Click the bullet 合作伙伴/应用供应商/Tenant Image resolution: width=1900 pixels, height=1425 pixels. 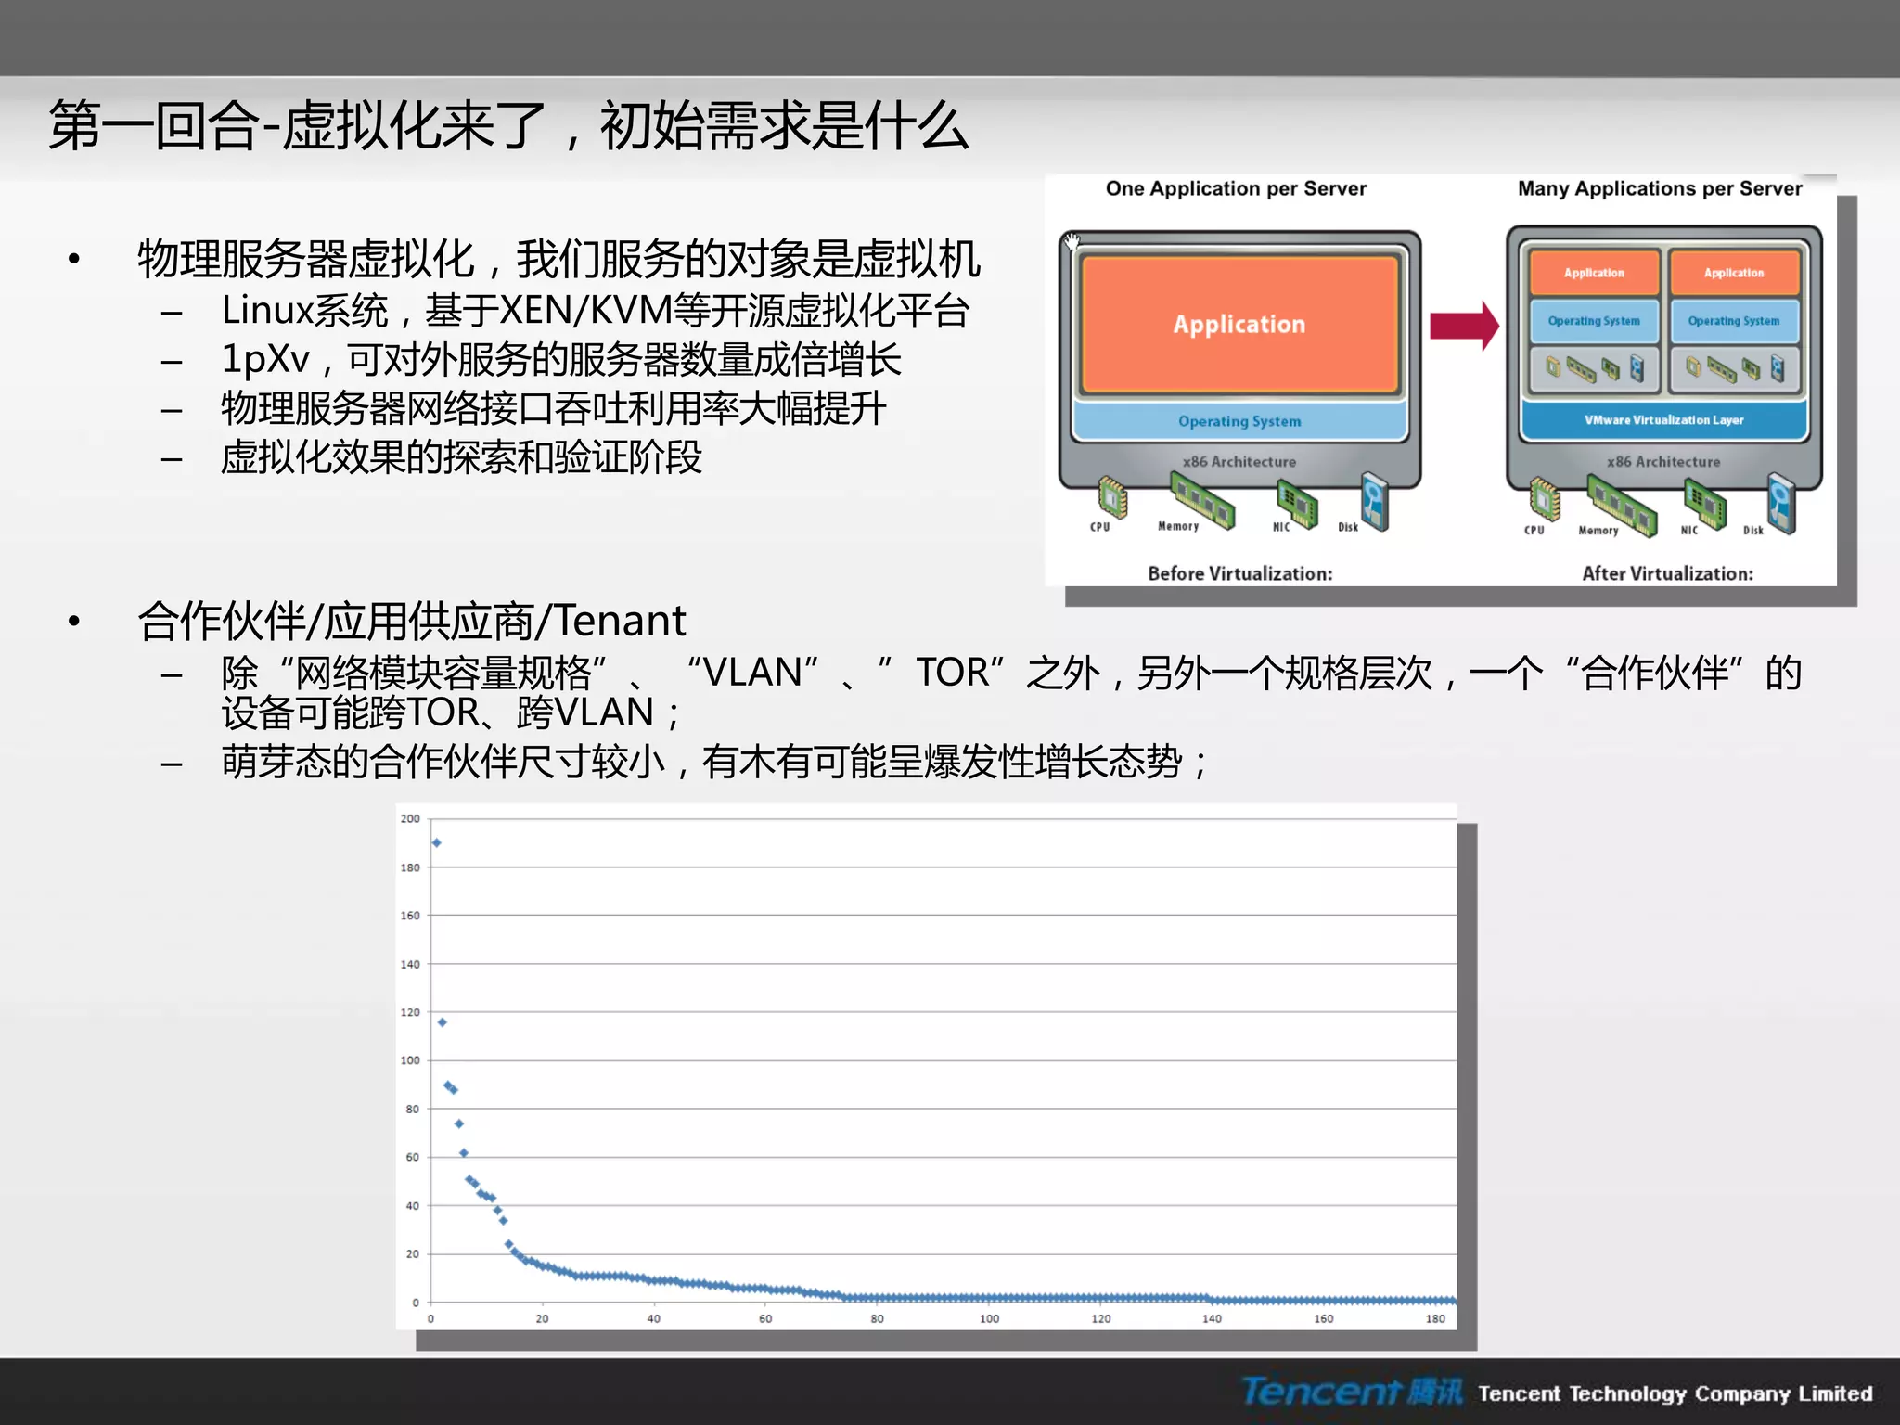pos(412,621)
